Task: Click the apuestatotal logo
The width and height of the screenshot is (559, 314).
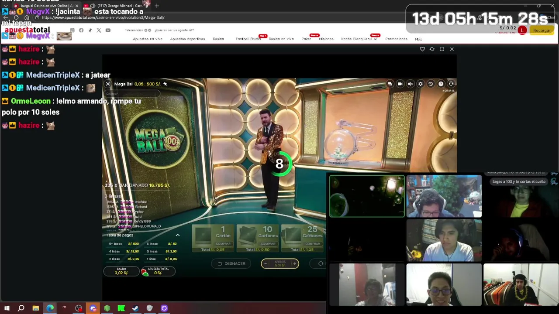Action: click(28, 30)
